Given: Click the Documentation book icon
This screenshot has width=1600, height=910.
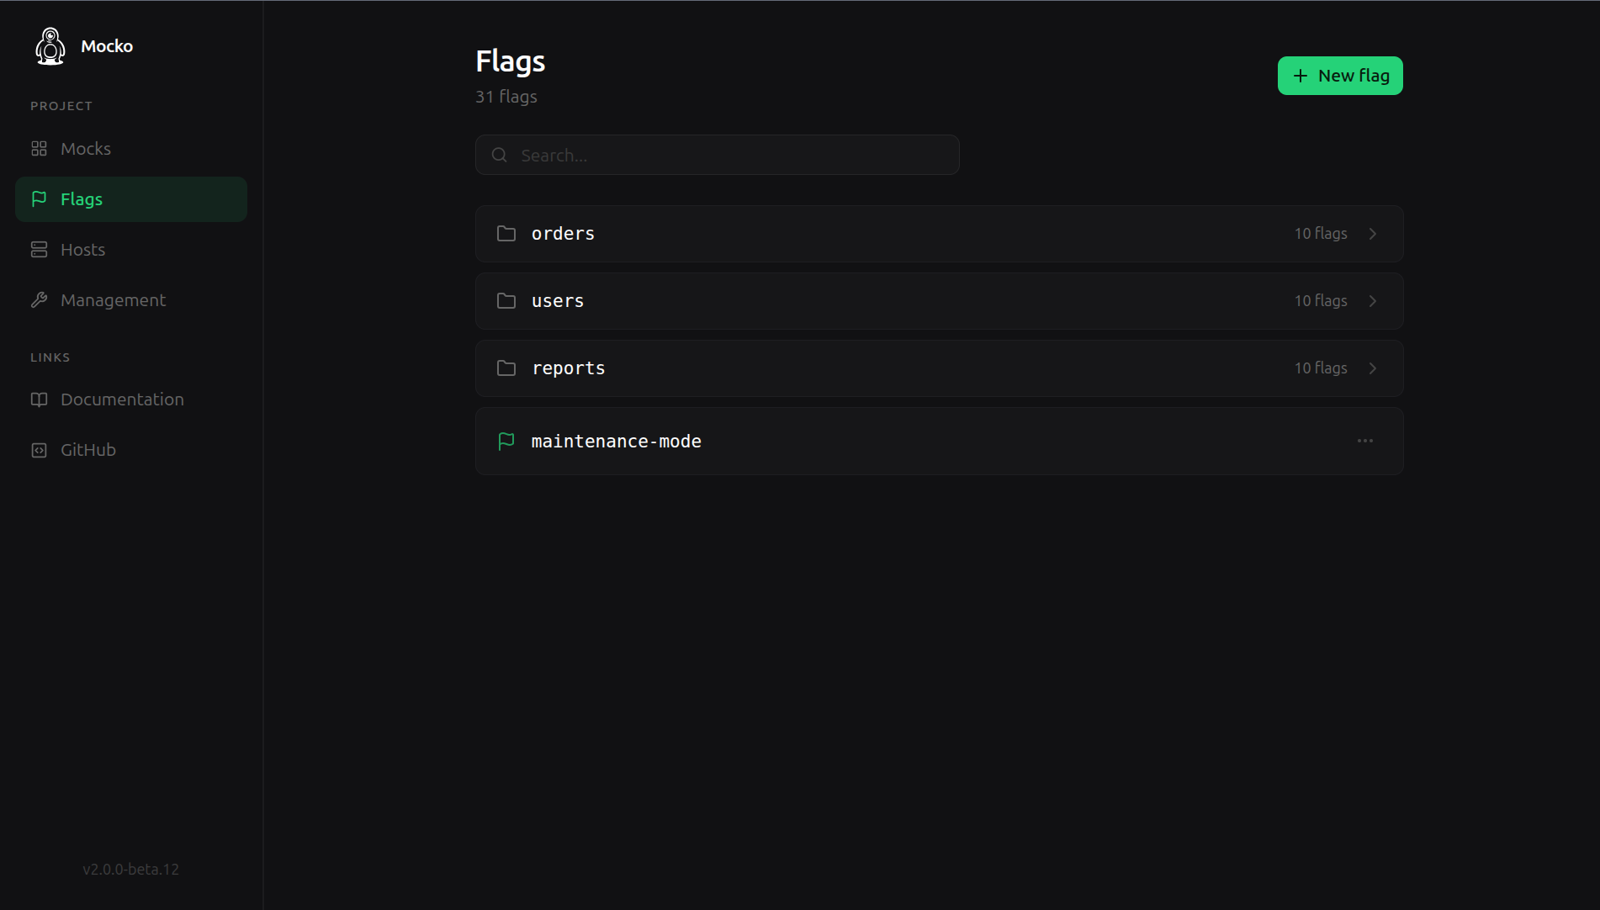Looking at the screenshot, I should tap(39, 399).
